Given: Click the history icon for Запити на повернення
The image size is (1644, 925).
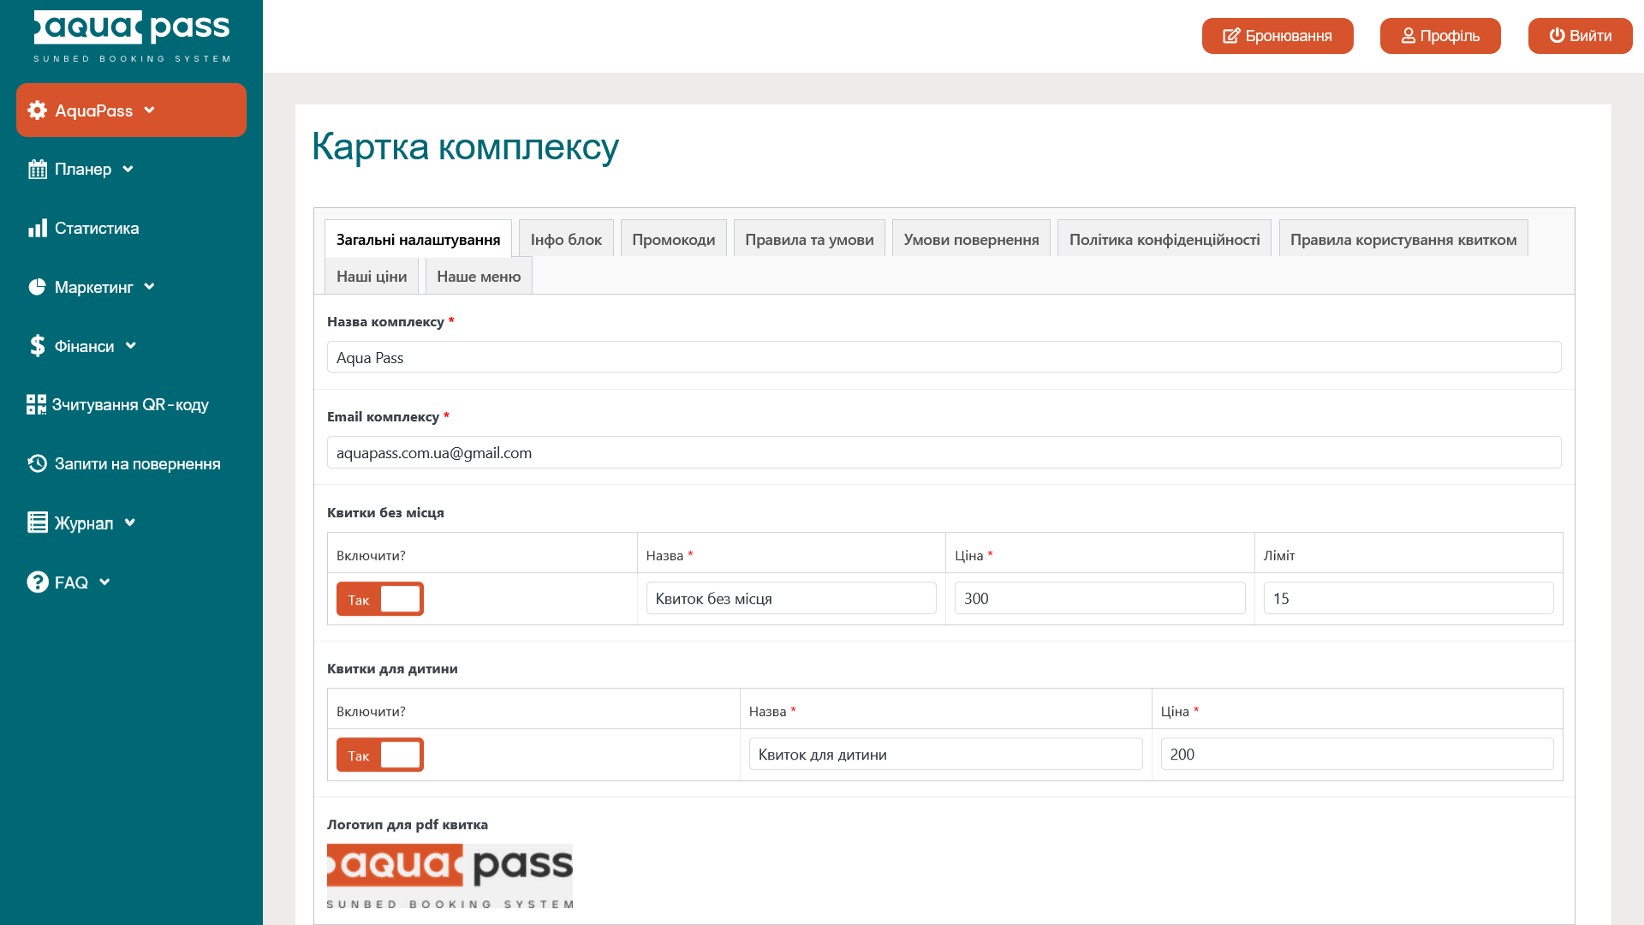Looking at the screenshot, I should (x=37, y=463).
